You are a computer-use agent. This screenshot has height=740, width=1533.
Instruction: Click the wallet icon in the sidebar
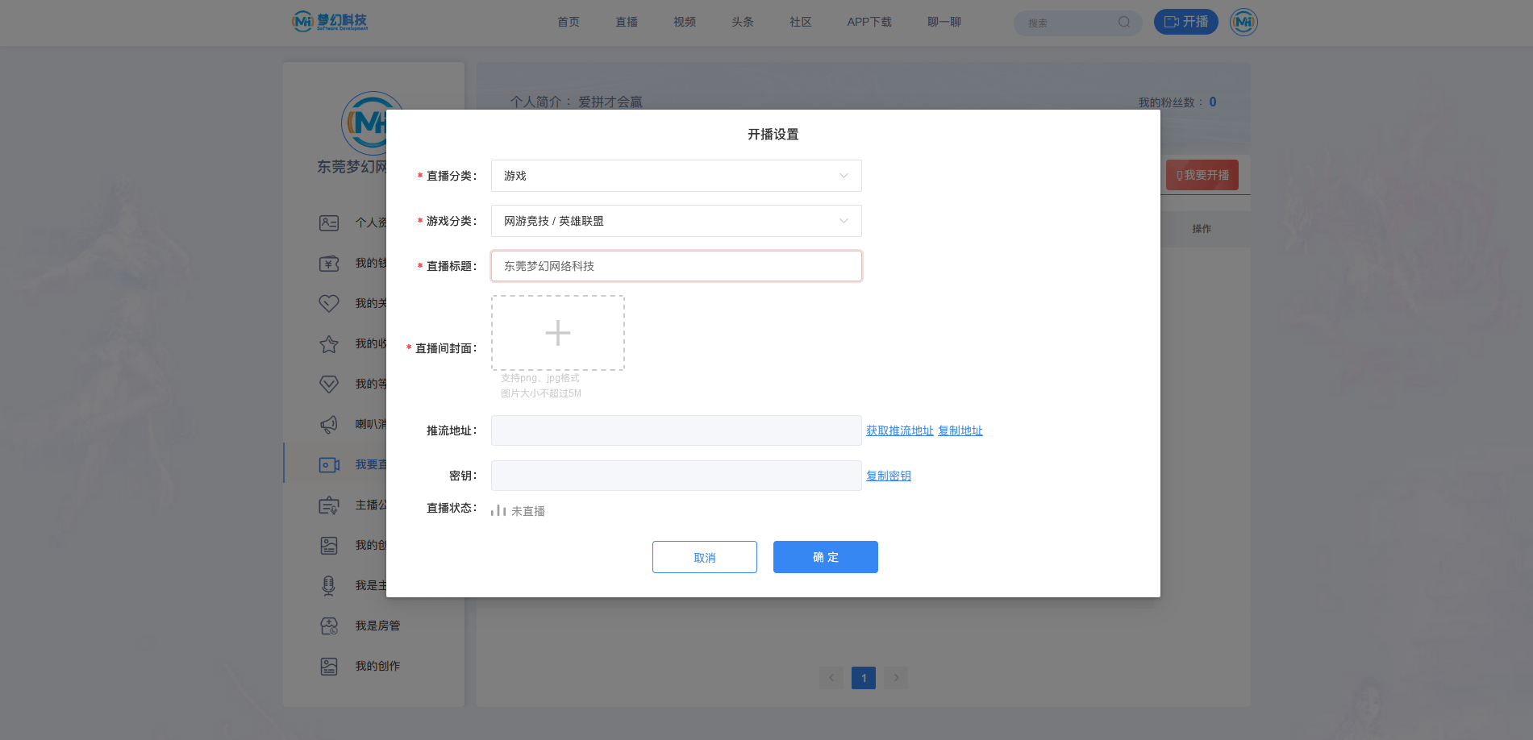pyautogui.click(x=329, y=264)
